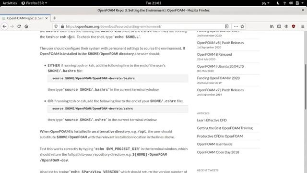
Task: Click the forward navigation arrow
Action: pyautogui.click(x=12, y=26)
